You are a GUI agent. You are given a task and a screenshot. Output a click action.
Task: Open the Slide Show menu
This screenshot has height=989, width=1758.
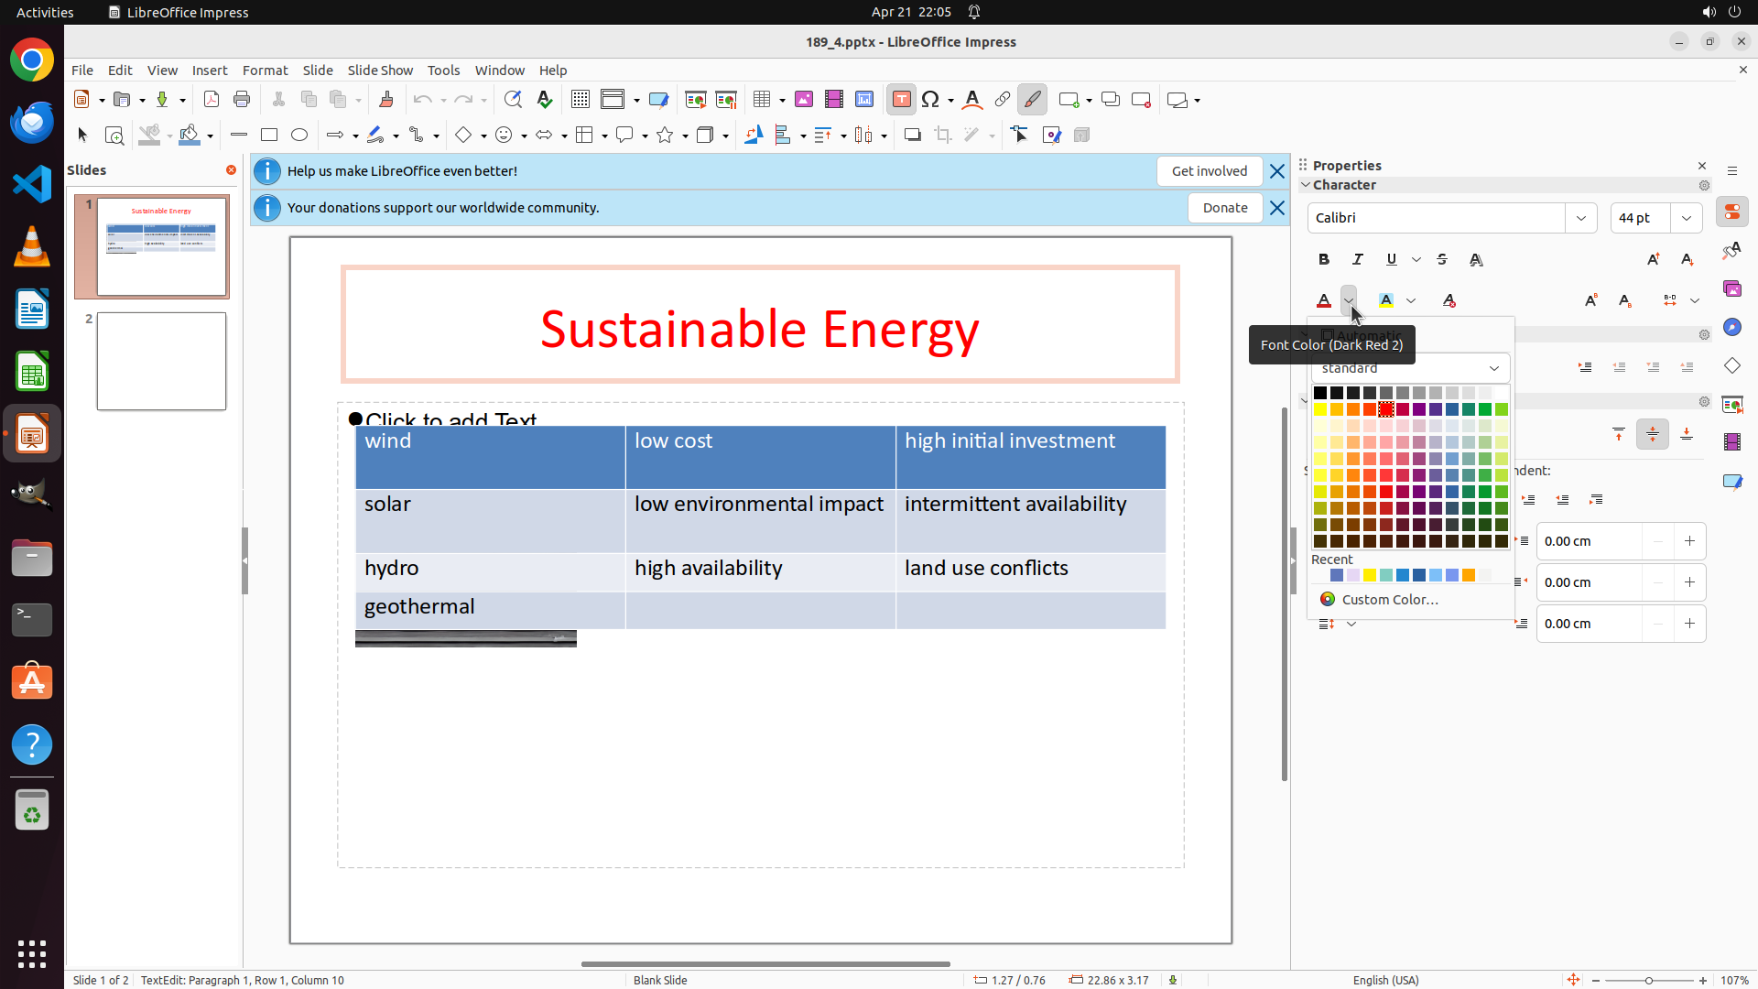click(380, 71)
